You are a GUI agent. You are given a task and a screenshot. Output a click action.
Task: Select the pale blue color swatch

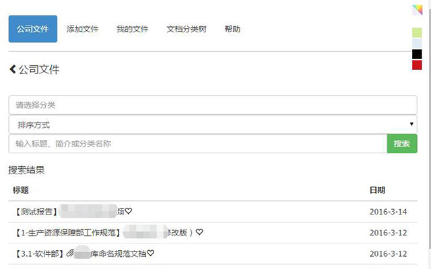click(417, 43)
